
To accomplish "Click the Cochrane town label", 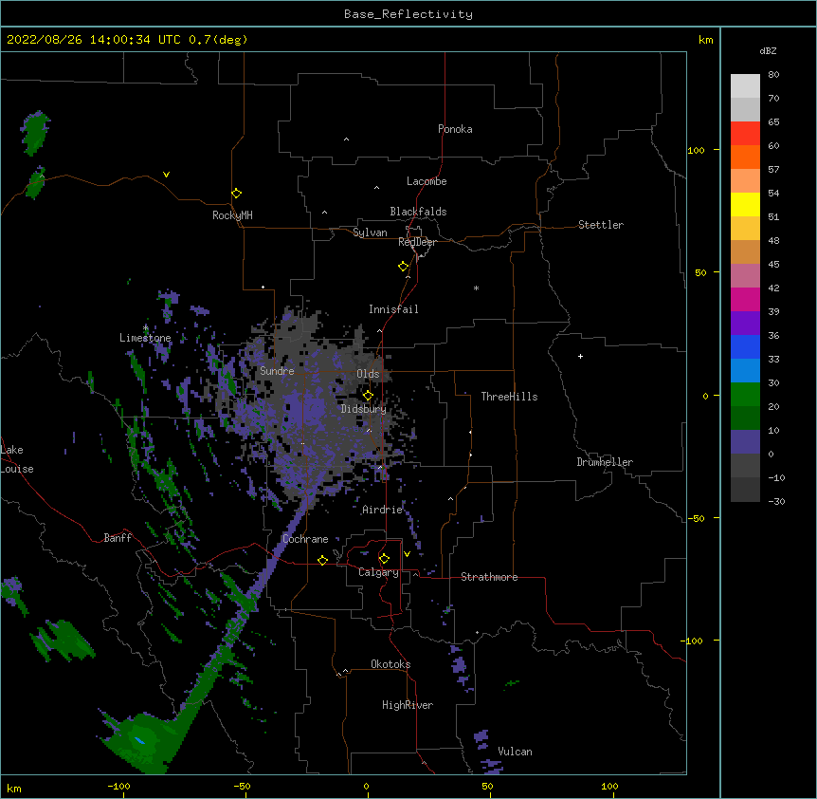I will click(305, 539).
